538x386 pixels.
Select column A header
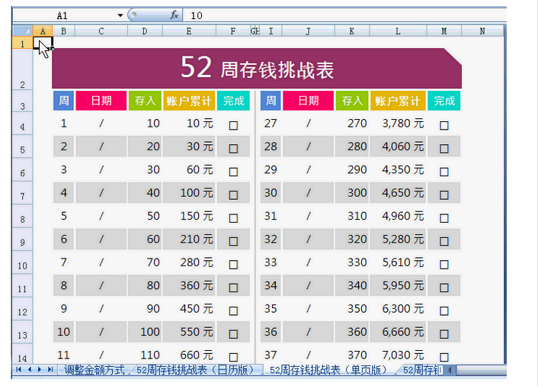coord(43,31)
